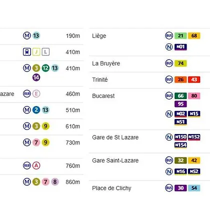This screenshot has width=210, height=210.
Task: Select the purple Metro line 14 badge
Action: tap(36, 77)
